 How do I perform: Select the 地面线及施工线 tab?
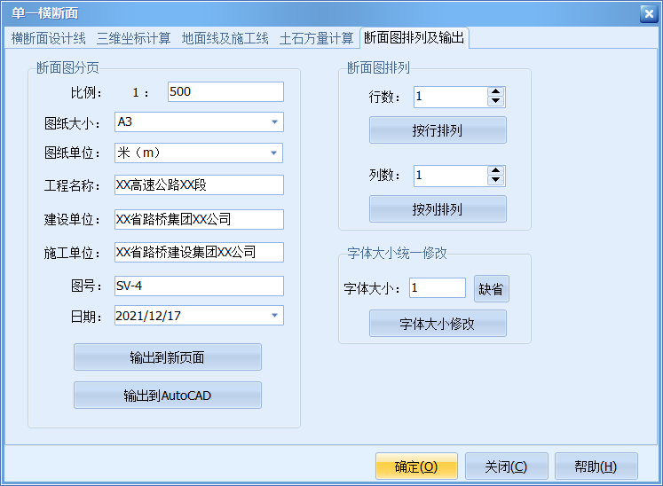click(x=225, y=38)
